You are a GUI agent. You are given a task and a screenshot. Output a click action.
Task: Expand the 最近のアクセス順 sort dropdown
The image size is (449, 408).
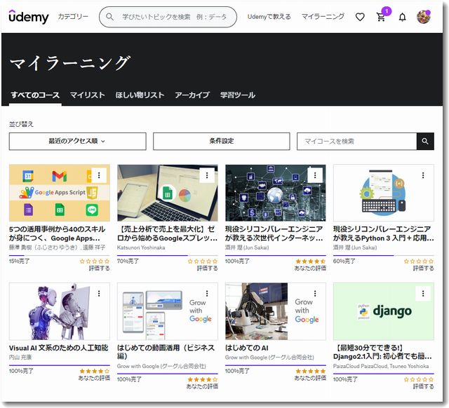coord(77,141)
